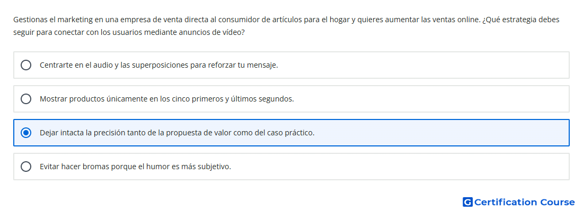
Task: Choose the "Mostrar productos únicamente" radio button
Action: coord(25,99)
